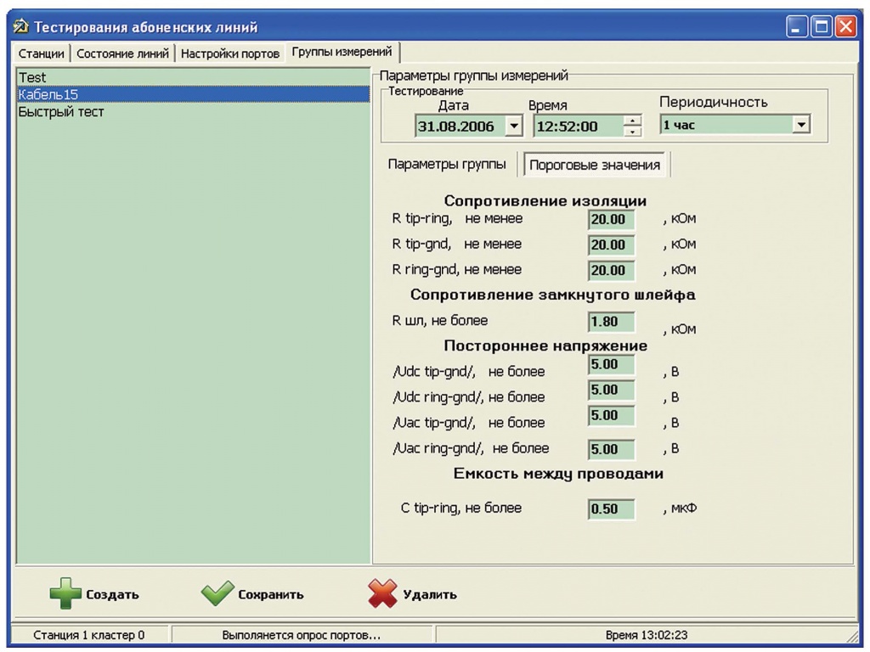Select Быстрый тест in the groups list
870x652 pixels.
coord(61,111)
